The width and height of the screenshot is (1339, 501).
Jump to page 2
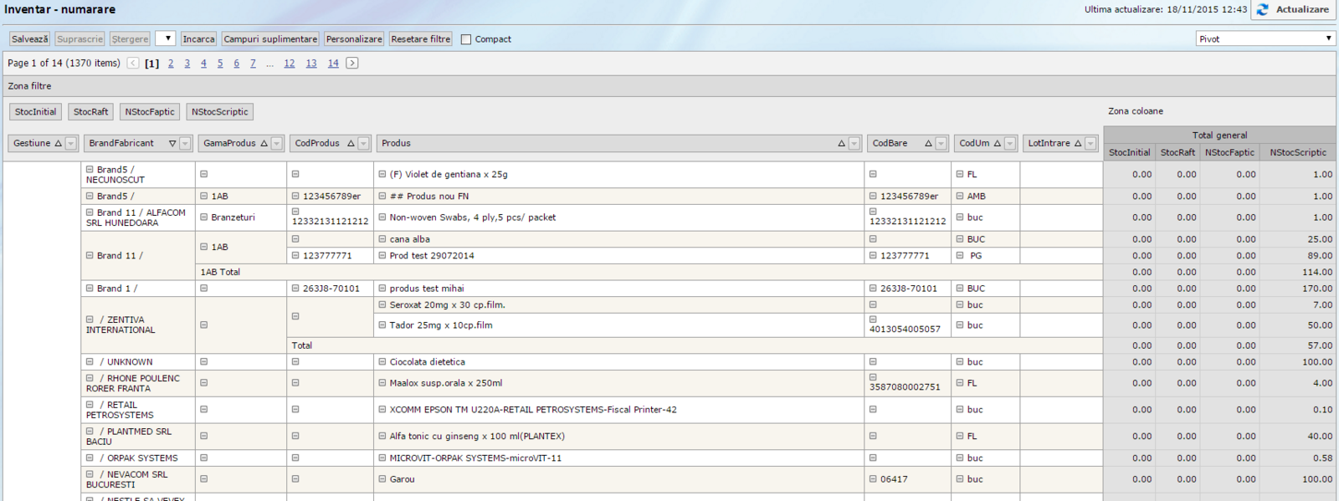click(x=171, y=64)
